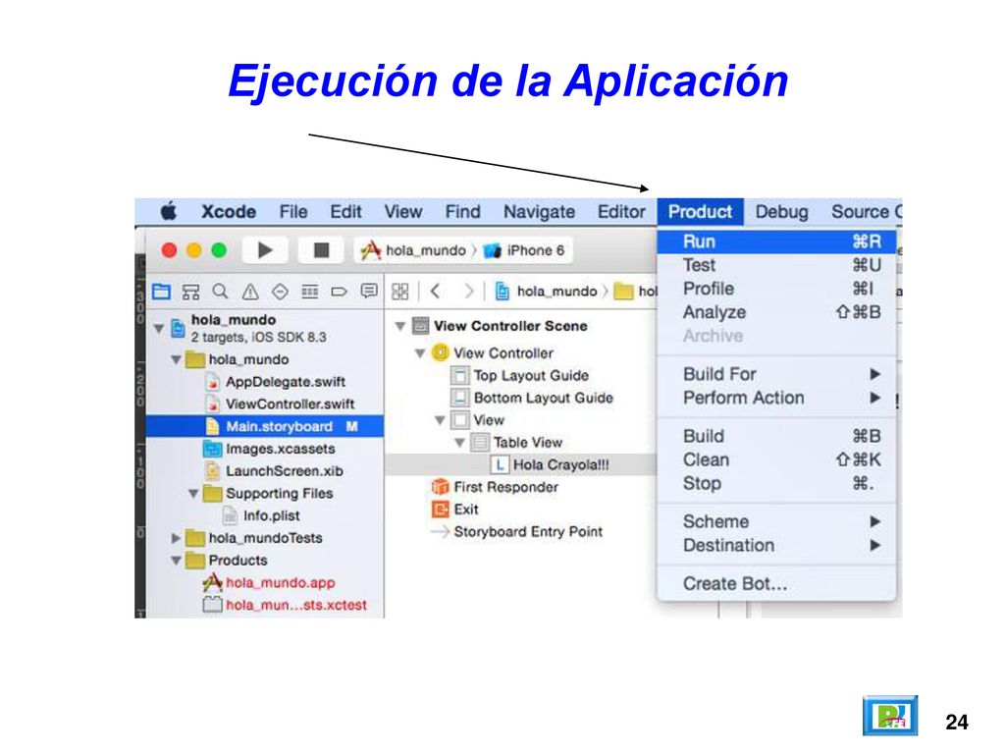Screen dimensions: 1005x754
Task: Click hola_mundo in the jump bar
Action: 547,292
